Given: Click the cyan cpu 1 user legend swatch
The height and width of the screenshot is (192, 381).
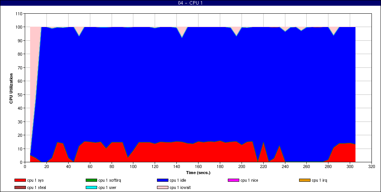Looking at the screenshot, I should [91, 188].
